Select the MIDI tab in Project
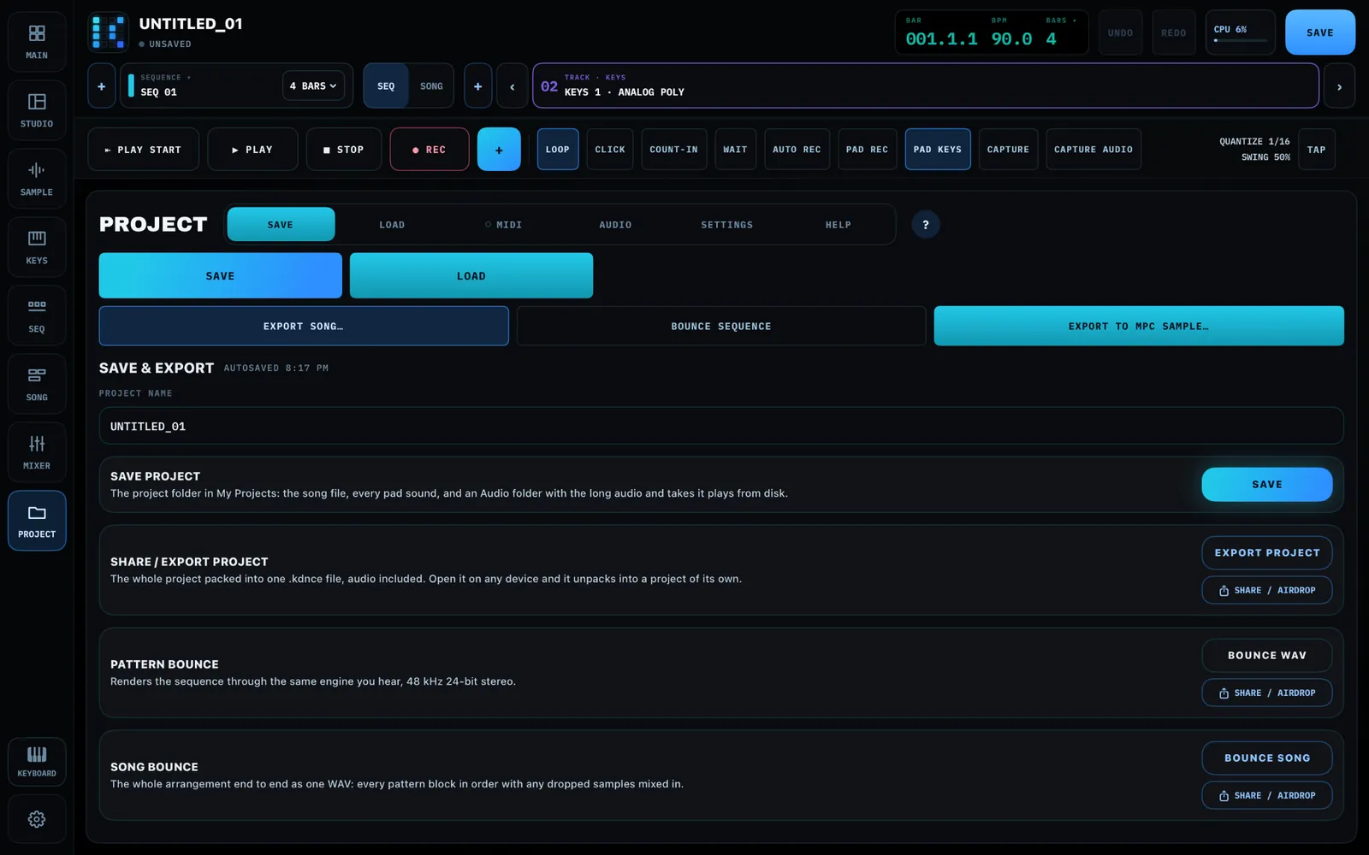Viewport: 1369px width, 855px height. 504,225
